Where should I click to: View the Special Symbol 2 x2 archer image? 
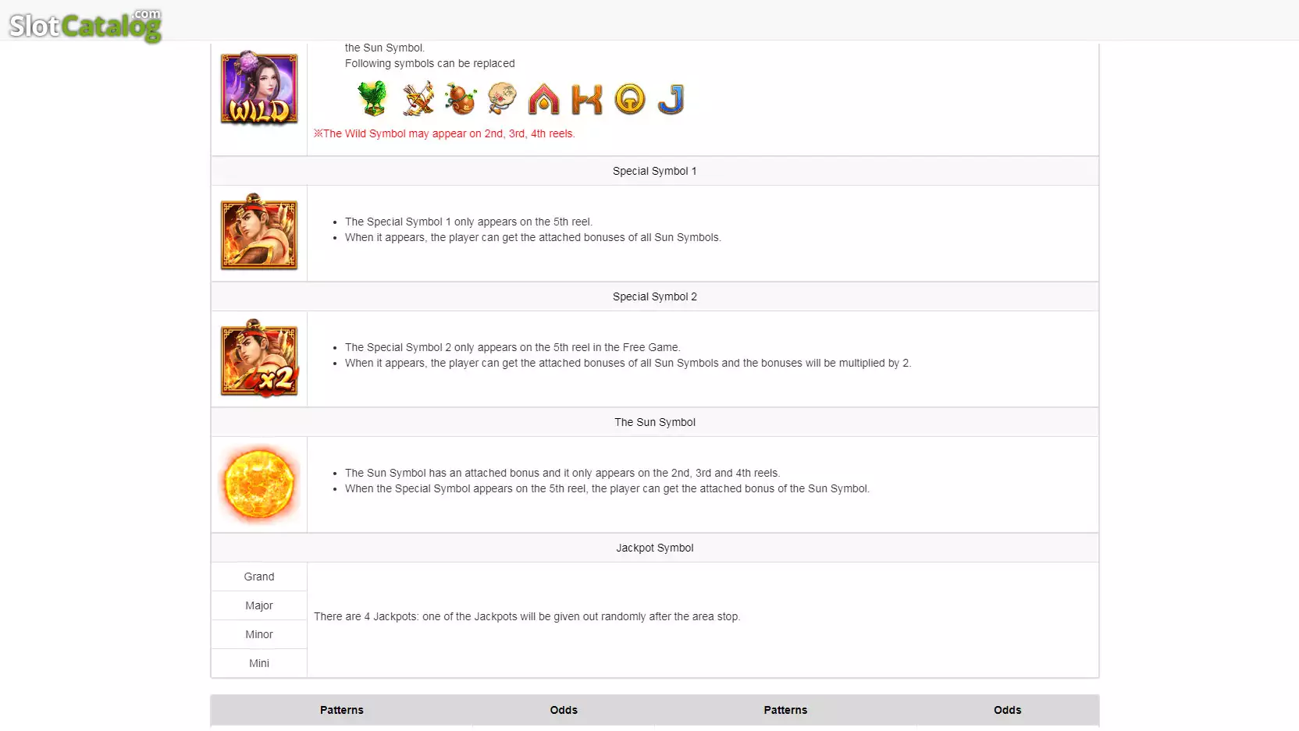tap(259, 358)
